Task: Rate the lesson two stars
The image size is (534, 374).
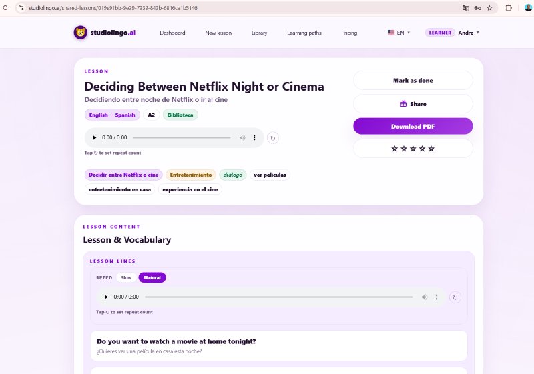Action: tap(404, 149)
